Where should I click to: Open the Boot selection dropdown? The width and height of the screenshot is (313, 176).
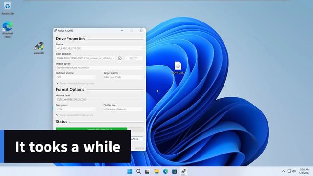[x=86, y=58]
